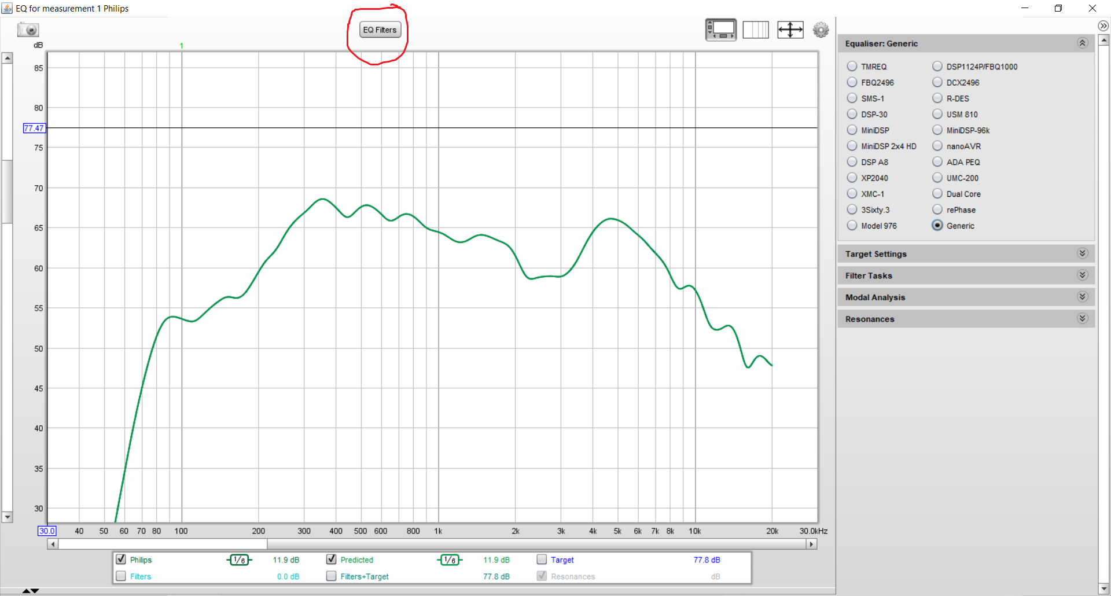Image resolution: width=1111 pixels, height=596 pixels.
Task: Click the vertical axis scrollbar thumb
Action: 7,191
